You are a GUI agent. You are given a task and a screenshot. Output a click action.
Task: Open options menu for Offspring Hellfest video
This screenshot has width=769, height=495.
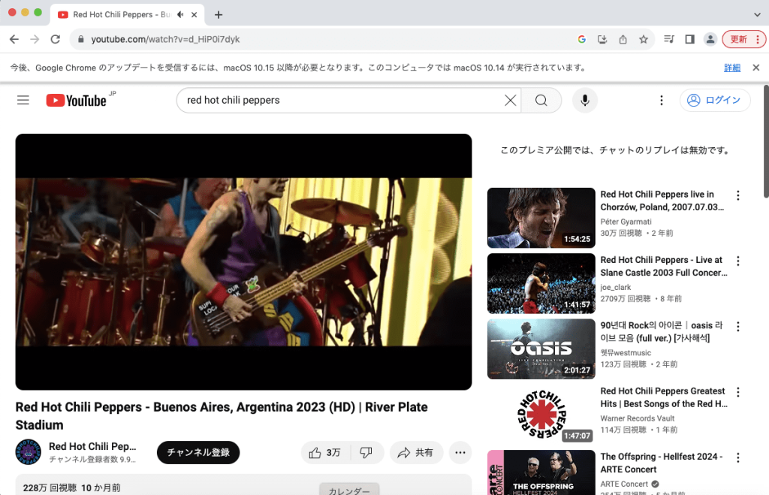point(737,457)
